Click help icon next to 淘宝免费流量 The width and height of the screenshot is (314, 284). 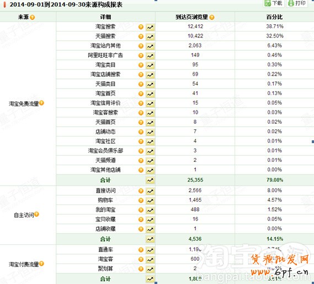pyautogui.click(x=41, y=103)
